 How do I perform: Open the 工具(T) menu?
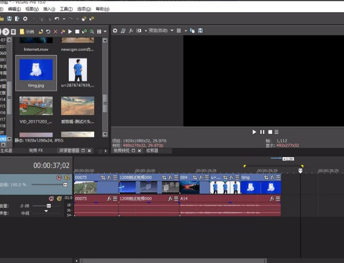[x=66, y=9]
